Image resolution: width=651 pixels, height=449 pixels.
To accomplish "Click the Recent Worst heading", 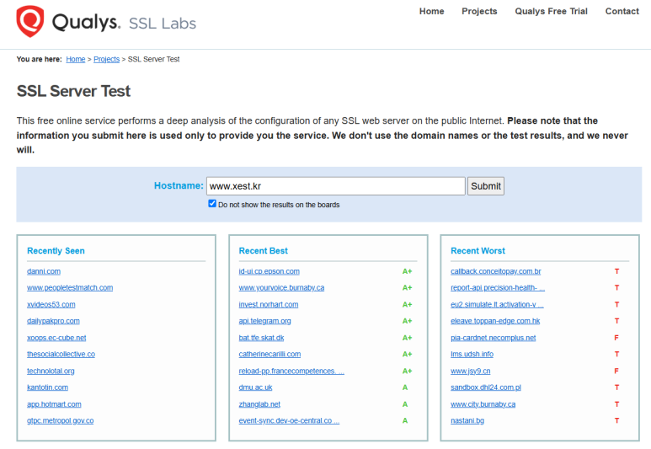I will 478,251.
